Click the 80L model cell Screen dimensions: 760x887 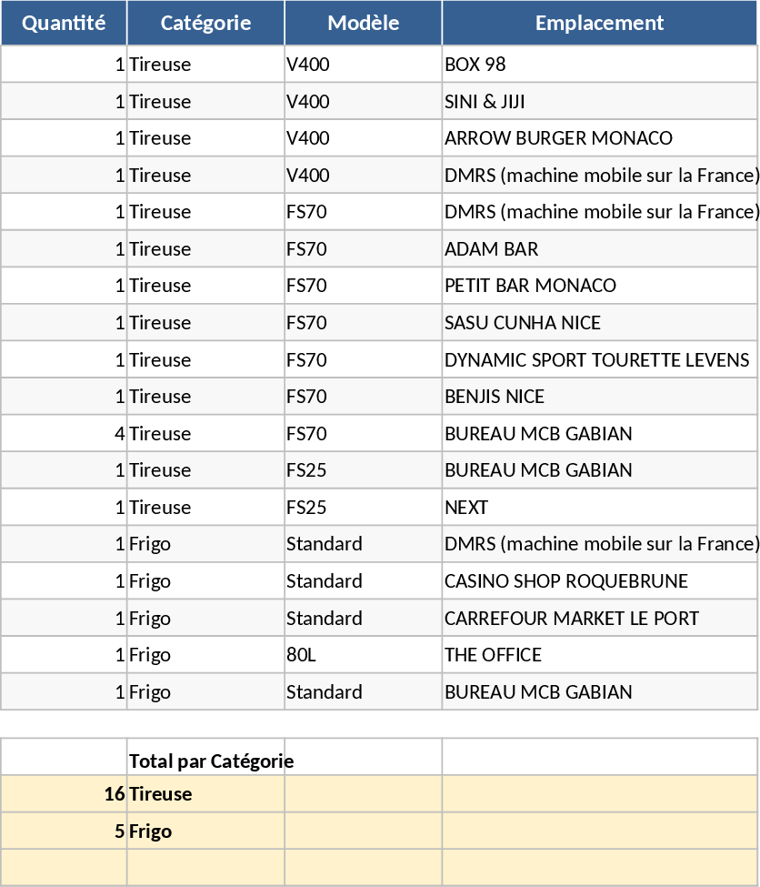point(362,655)
